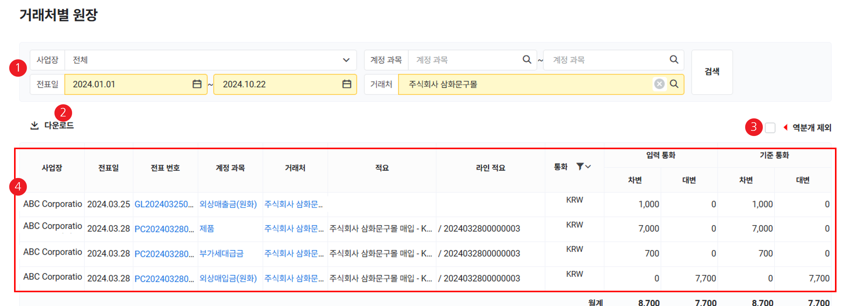Click the 전표일 start date field 2024.01.01
842x306 pixels.
click(127, 84)
